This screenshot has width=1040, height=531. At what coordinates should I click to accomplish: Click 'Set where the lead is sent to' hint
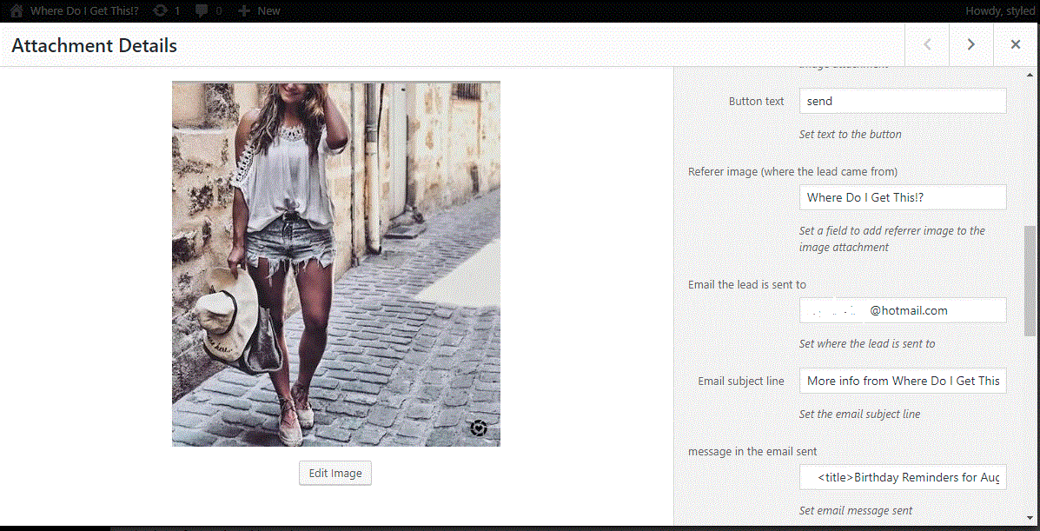click(x=867, y=344)
